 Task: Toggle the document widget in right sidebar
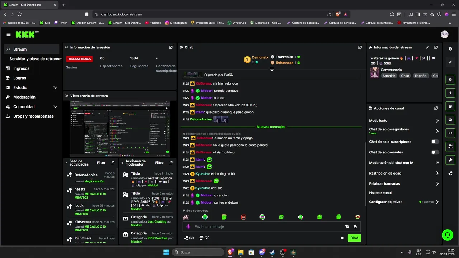(x=450, y=106)
